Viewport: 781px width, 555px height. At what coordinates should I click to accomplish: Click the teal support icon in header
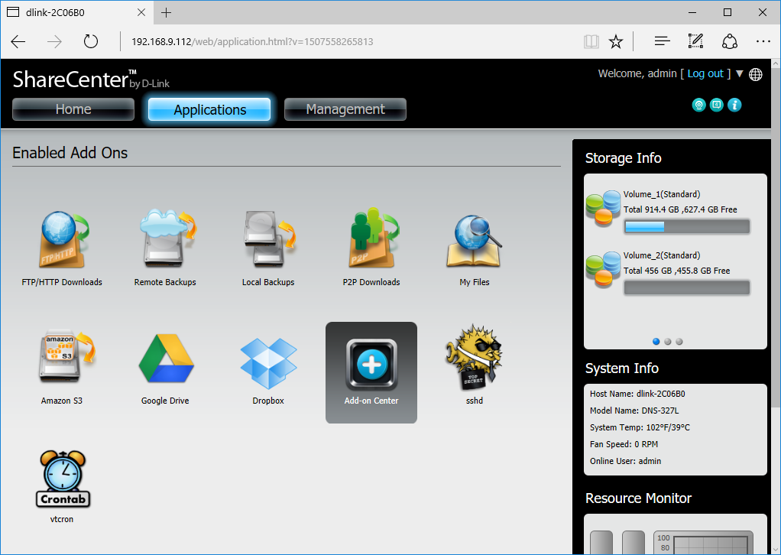coord(698,105)
